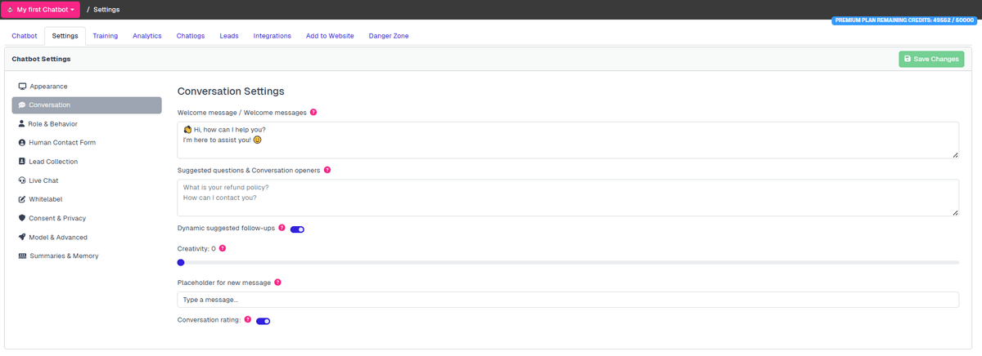Viewport: 982px width, 356px height.
Task: Toggle Dynamic suggested follow-ups switch
Action: pos(297,229)
